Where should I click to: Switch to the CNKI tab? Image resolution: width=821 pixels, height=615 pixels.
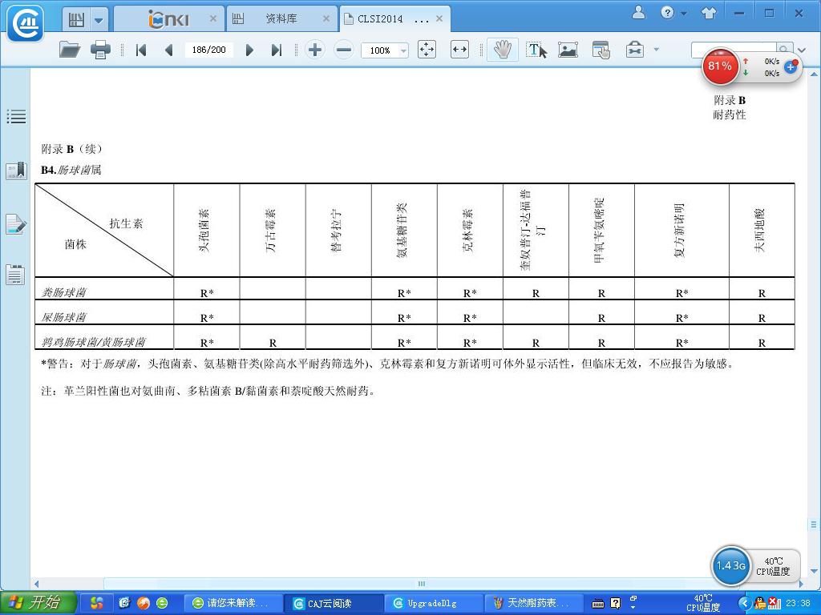(168, 18)
